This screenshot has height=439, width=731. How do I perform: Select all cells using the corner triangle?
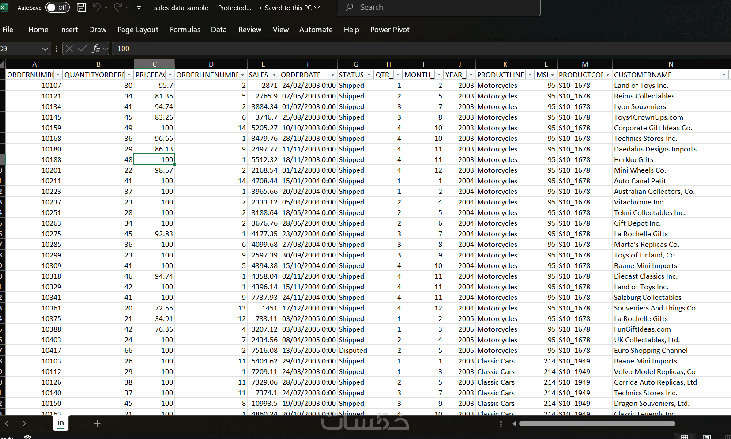coord(3,64)
